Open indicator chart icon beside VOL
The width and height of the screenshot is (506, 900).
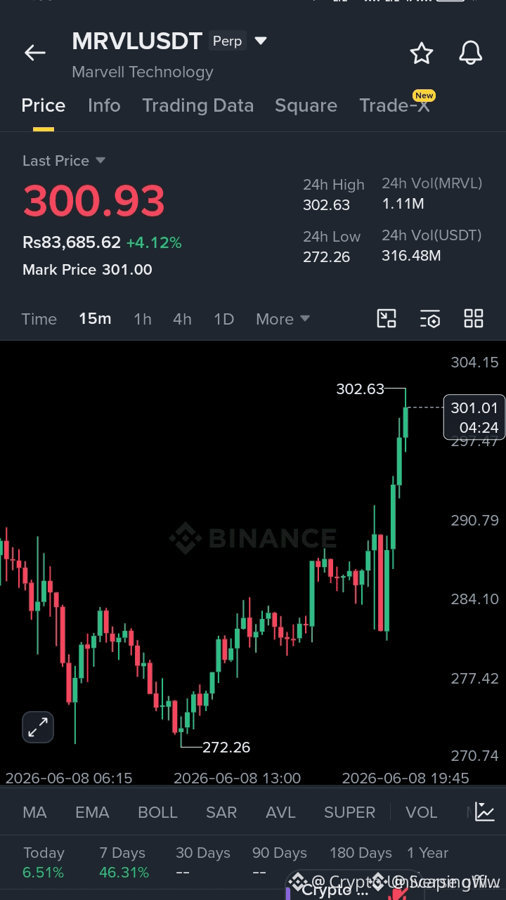pos(484,811)
